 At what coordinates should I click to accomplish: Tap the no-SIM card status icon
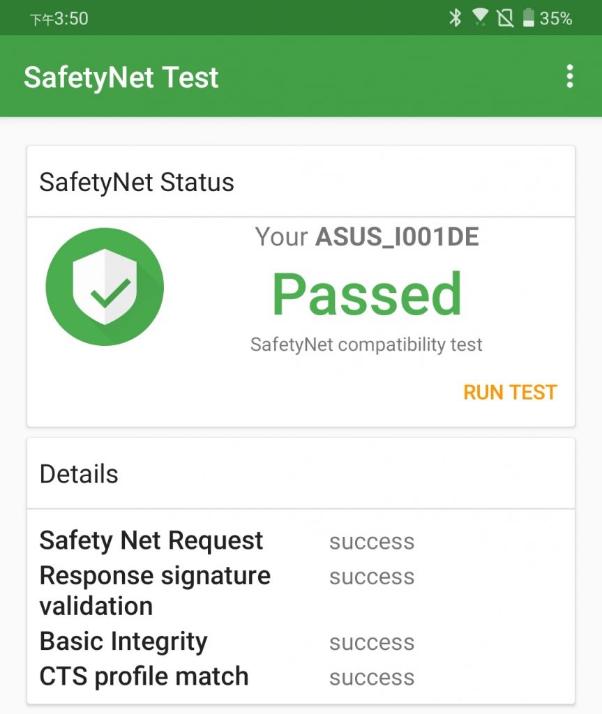point(504,18)
